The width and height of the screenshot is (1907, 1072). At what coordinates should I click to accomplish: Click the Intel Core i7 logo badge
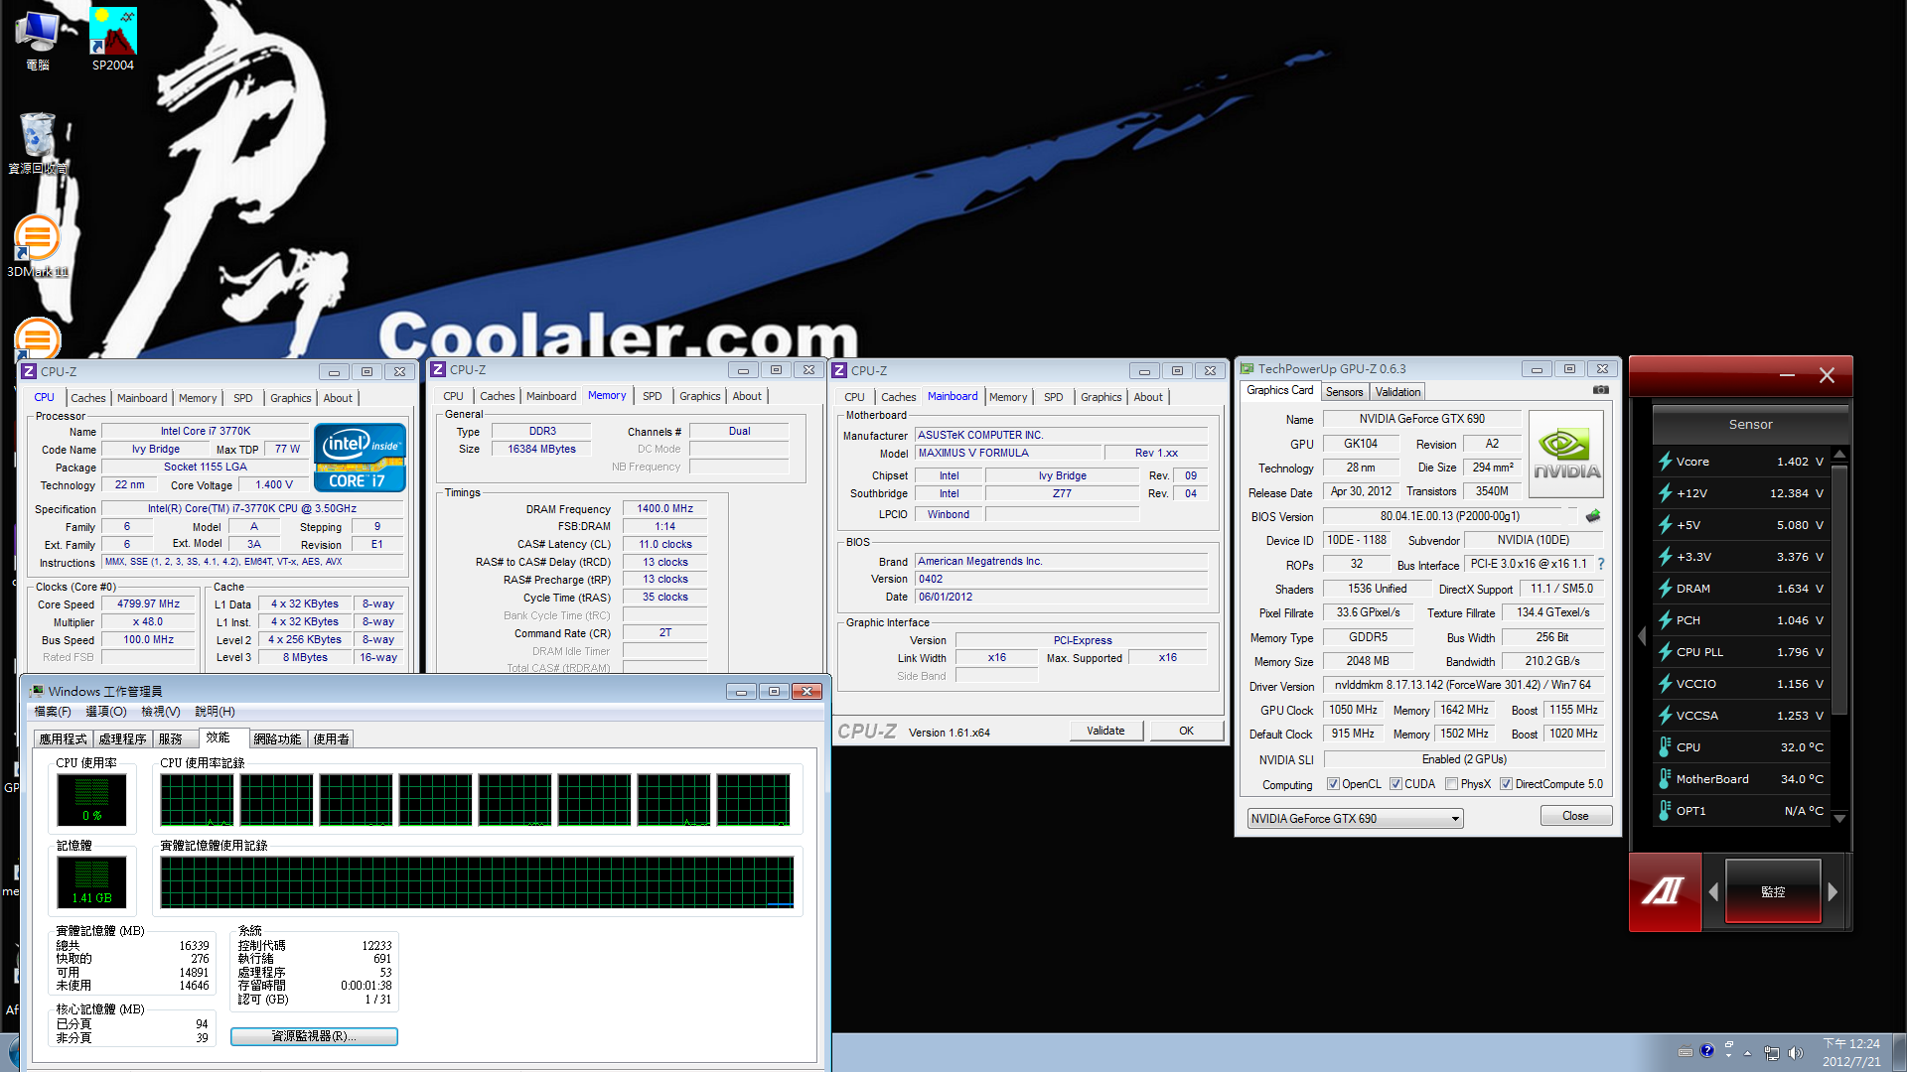point(361,458)
